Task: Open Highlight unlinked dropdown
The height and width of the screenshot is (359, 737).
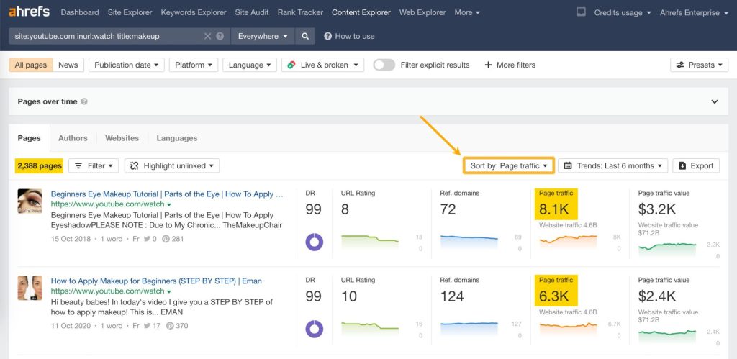Action: coord(172,165)
